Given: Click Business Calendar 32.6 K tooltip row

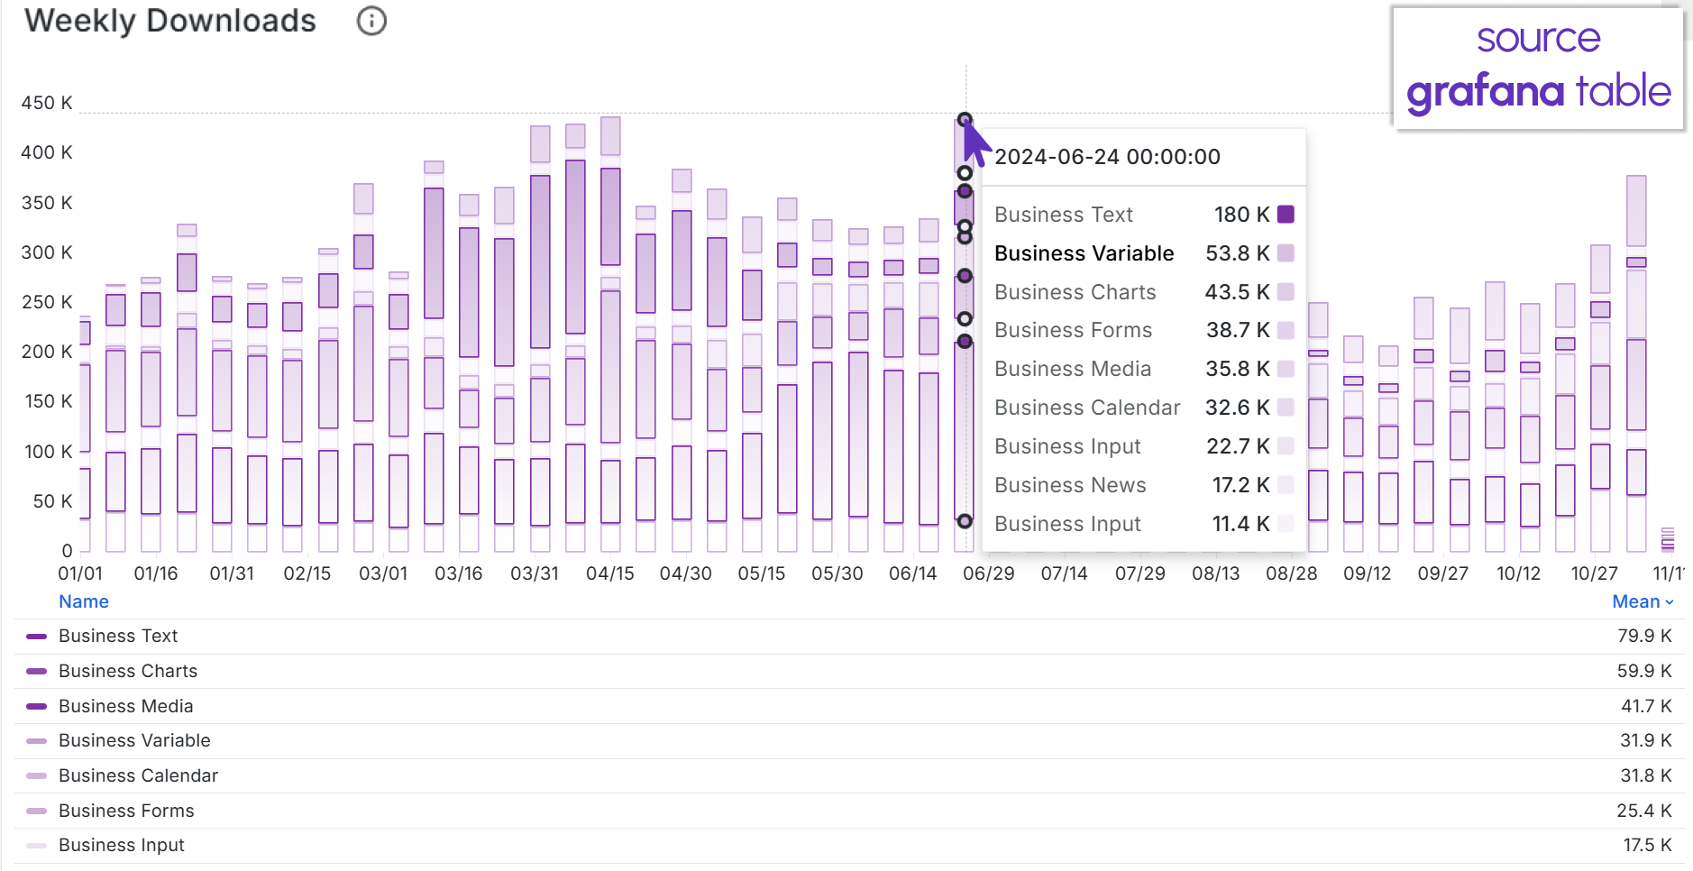Looking at the screenshot, I should [1144, 408].
